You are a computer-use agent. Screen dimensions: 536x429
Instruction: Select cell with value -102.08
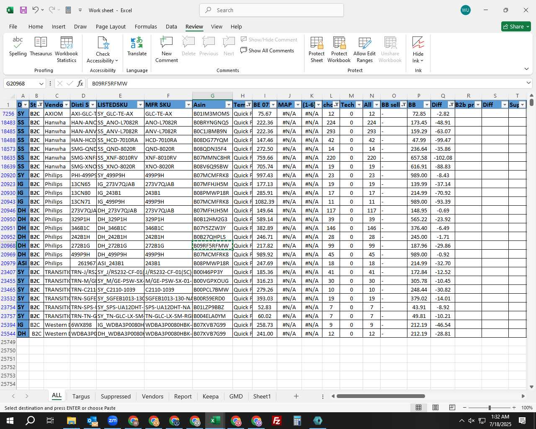coord(443,158)
